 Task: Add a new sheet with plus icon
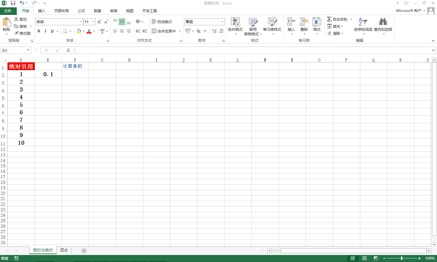click(x=84, y=250)
